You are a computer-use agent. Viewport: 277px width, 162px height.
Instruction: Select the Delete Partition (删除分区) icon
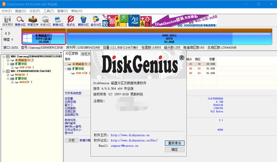pos(83,21)
